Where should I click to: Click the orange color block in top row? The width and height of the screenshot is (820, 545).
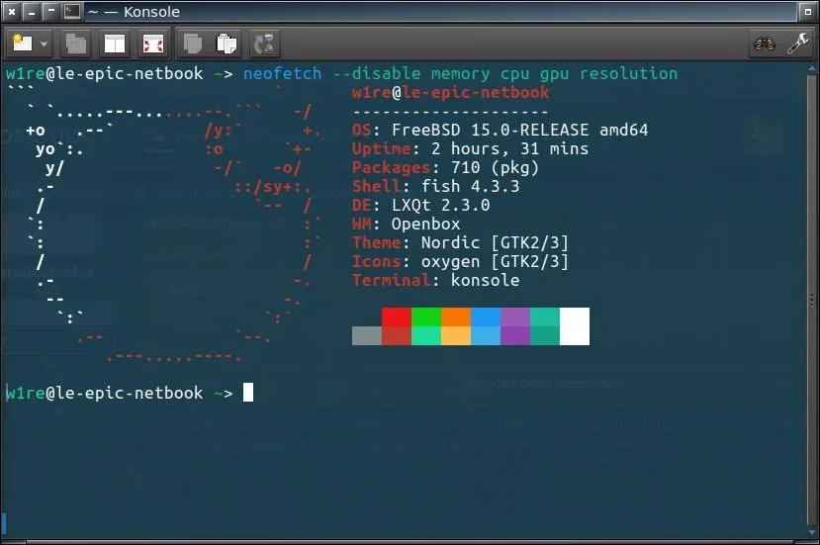(x=456, y=317)
